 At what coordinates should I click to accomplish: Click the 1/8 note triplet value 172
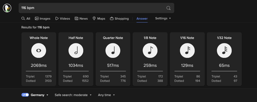coord(161,76)
